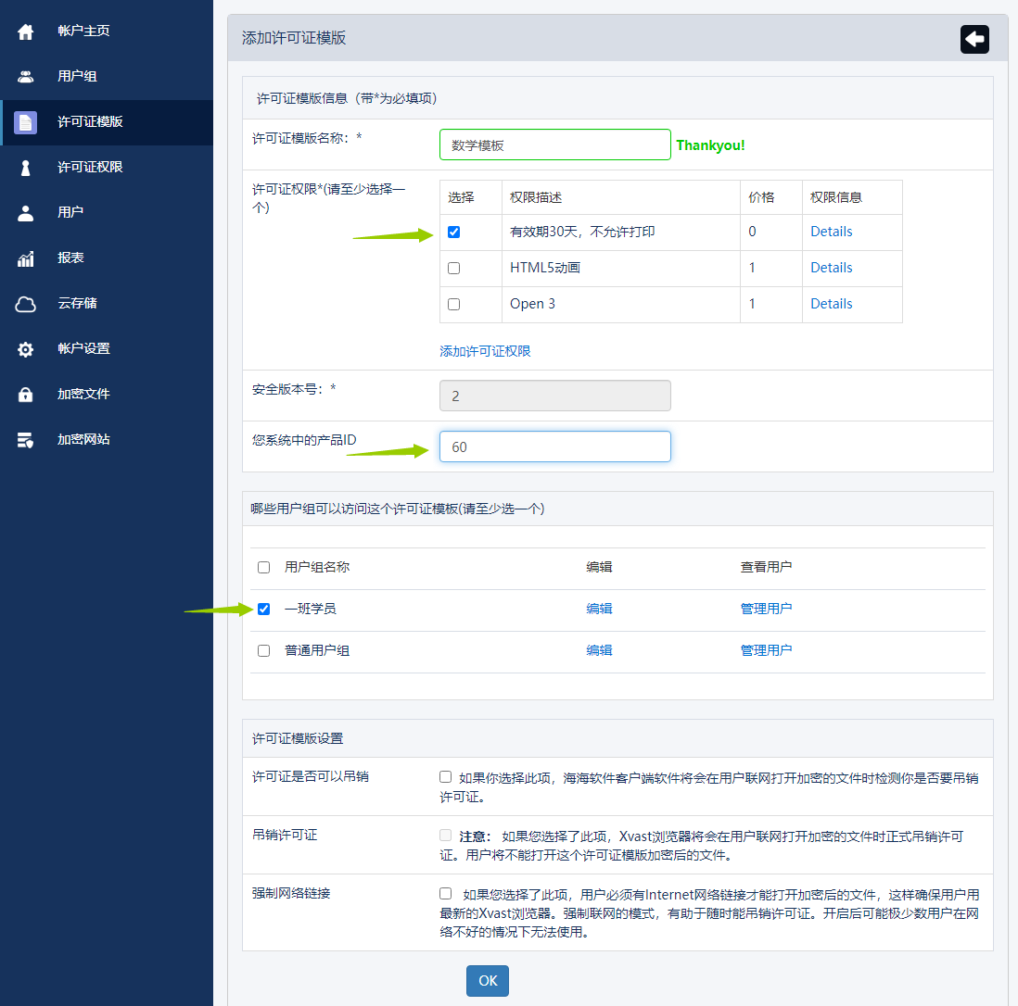Open the 添加许可证权限 link
The image size is (1018, 1006).
[485, 351]
